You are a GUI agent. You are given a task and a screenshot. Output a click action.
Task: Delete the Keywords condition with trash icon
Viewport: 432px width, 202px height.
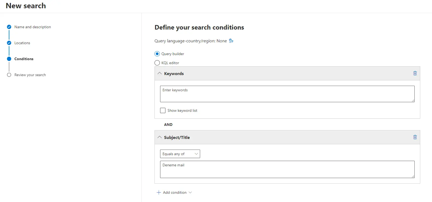click(415, 73)
